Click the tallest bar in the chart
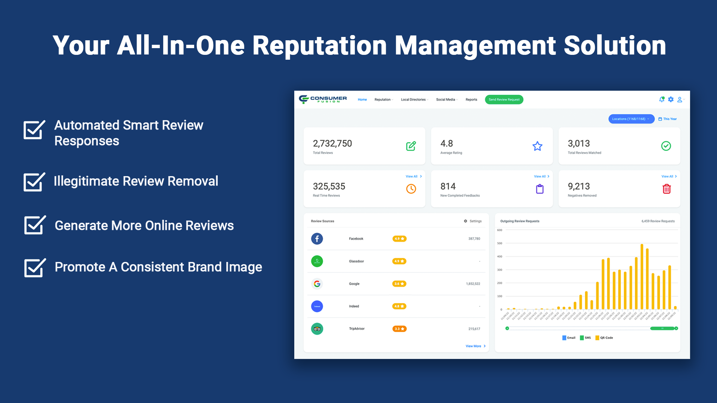717x403 pixels. pyautogui.click(x=642, y=277)
